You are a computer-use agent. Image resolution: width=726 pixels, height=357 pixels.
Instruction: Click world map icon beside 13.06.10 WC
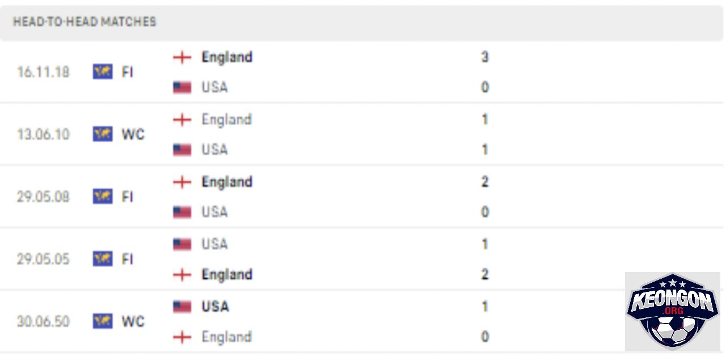click(103, 134)
